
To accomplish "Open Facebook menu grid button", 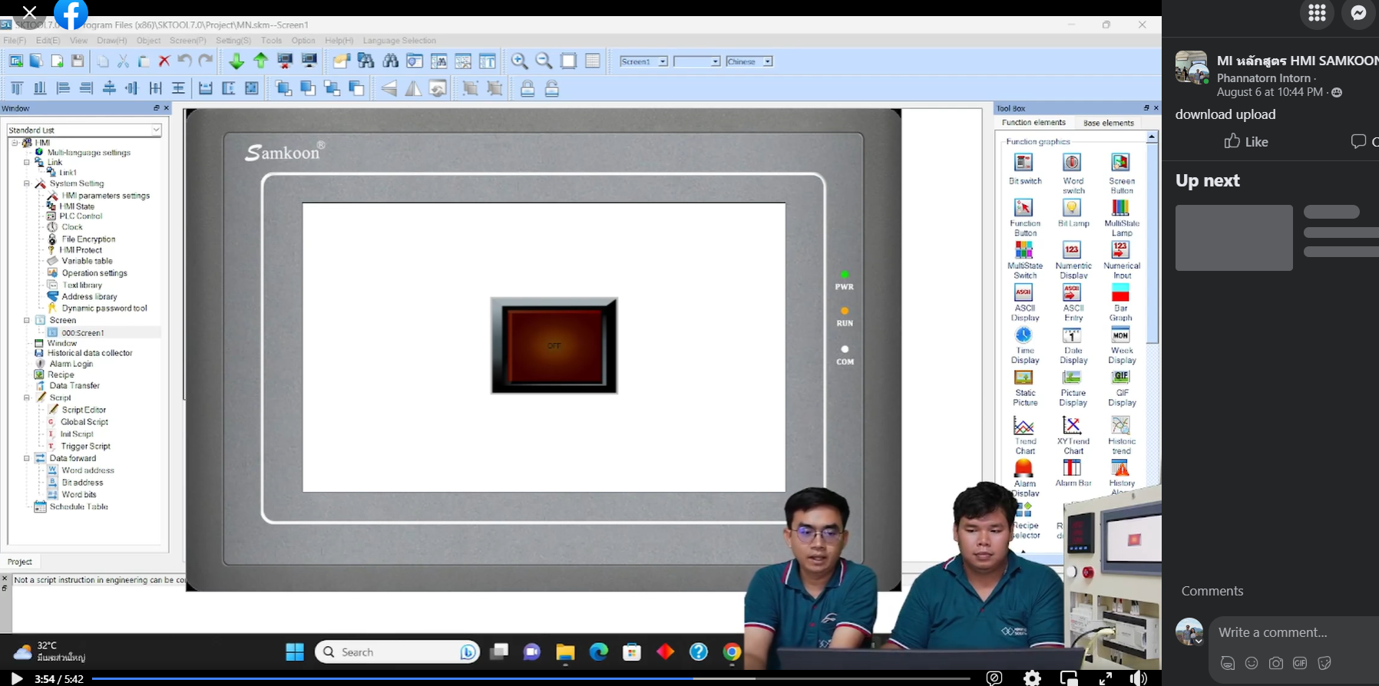I will tap(1317, 13).
